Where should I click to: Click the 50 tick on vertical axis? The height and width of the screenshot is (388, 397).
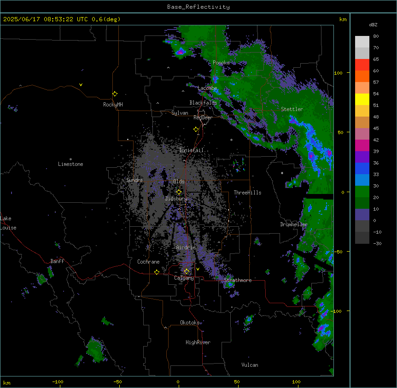[x=340, y=132]
